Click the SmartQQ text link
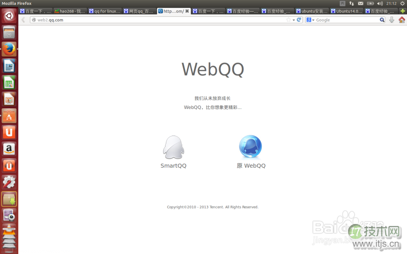 [173, 166]
